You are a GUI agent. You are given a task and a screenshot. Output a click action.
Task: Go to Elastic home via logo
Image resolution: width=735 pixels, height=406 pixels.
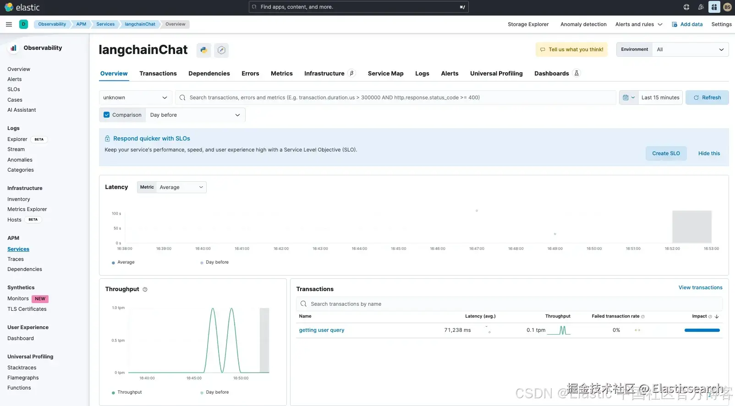tap(22, 7)
